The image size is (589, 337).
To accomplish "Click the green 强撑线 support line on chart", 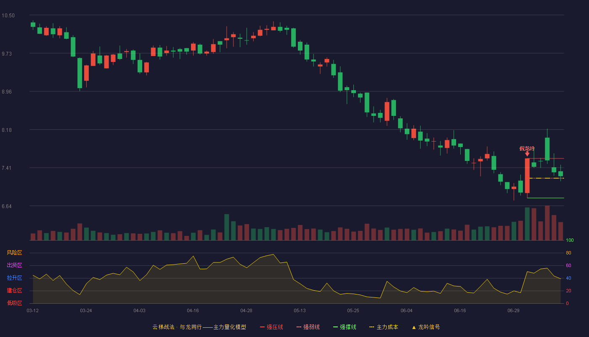I will 546,198.
